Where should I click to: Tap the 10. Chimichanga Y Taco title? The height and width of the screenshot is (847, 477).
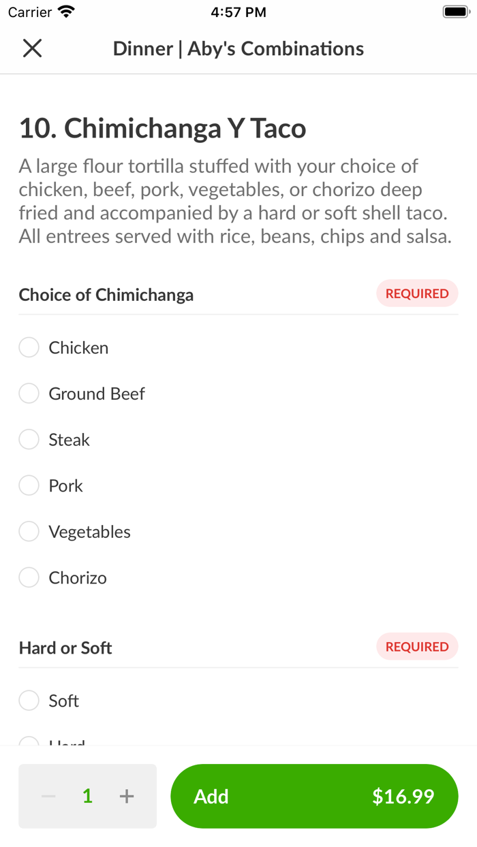[163, 129]
